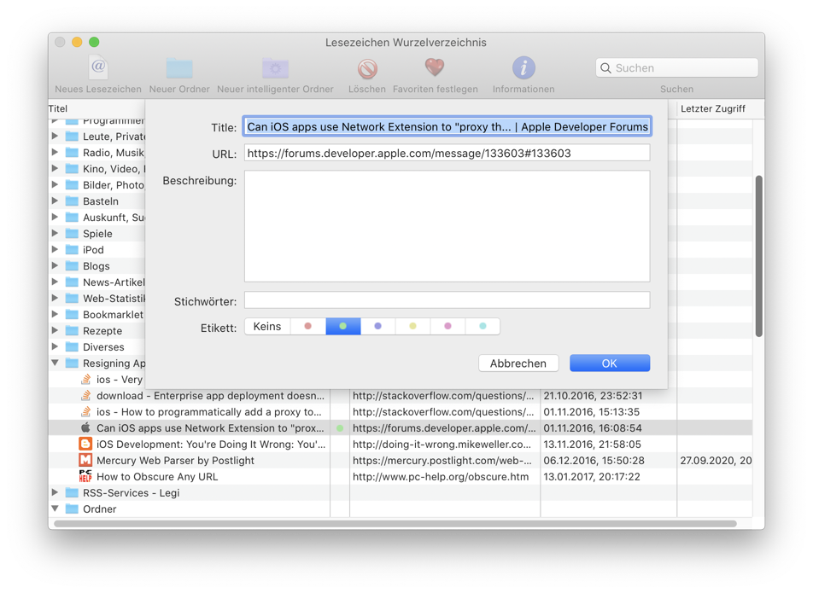Click the RSS-Services folder icon
This screenshot has width=813, height=593.
point(72,492)
